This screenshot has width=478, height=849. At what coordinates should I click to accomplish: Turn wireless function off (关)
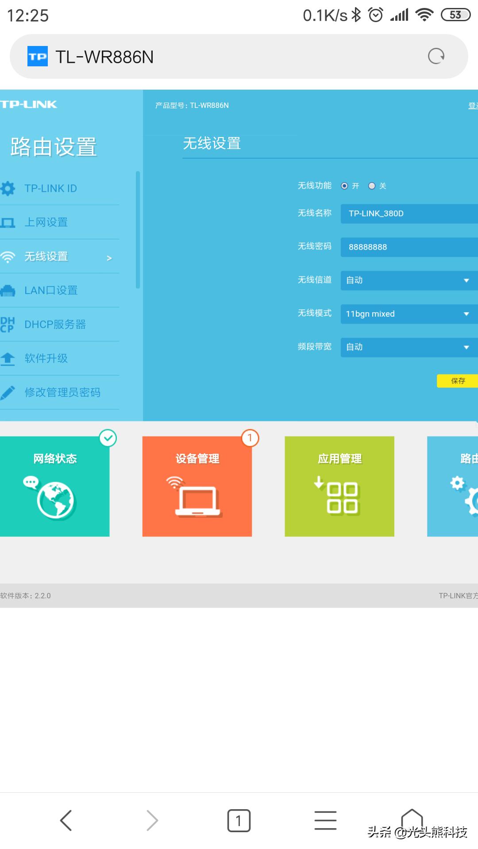(x=372, y=186)
